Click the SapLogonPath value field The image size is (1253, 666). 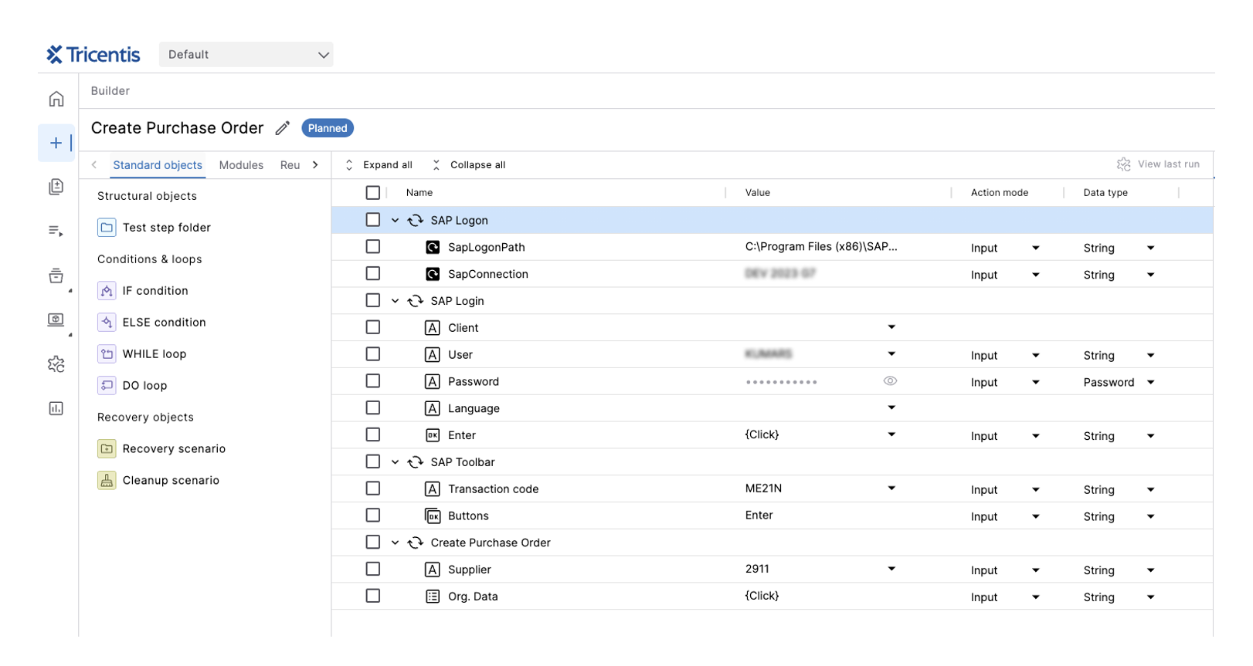pos(821,247)
